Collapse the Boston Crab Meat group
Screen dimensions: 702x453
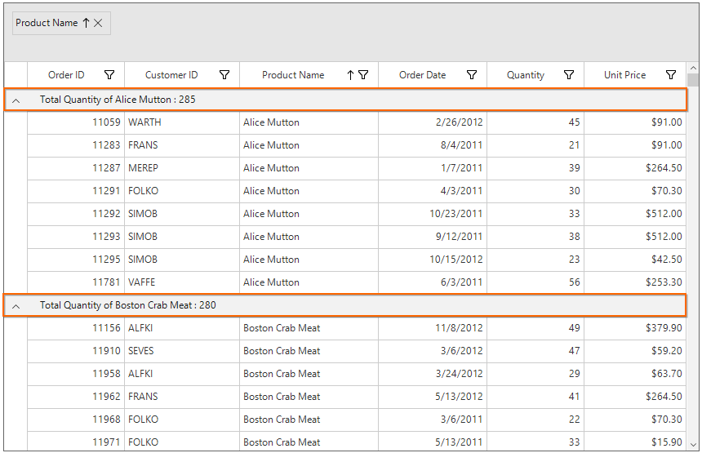point(16,307)
